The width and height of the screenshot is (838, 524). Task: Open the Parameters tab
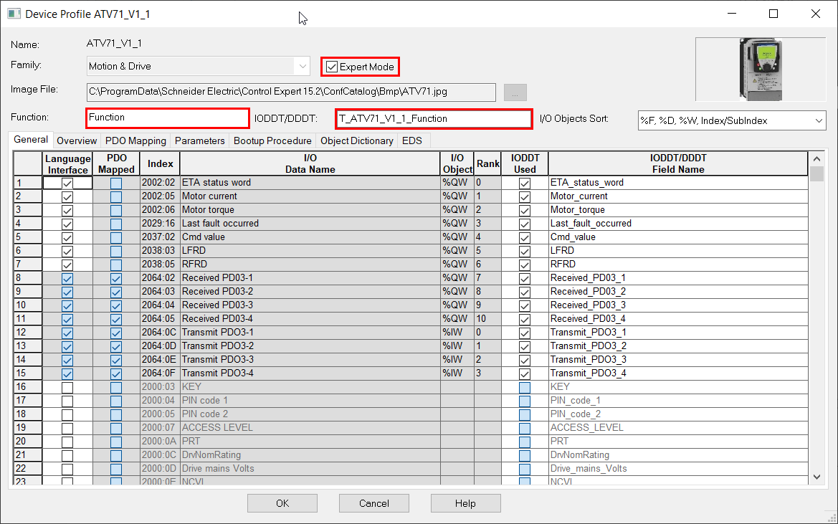pyautogui.click(x=200, y=140)
